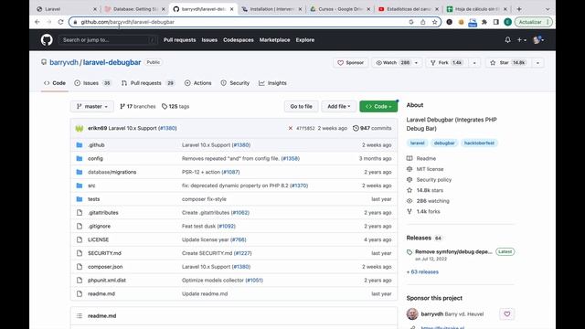Expand the Watch dropdown arrow
The width and height of the screenshot is (585, 329).
(x=416, y=63)
